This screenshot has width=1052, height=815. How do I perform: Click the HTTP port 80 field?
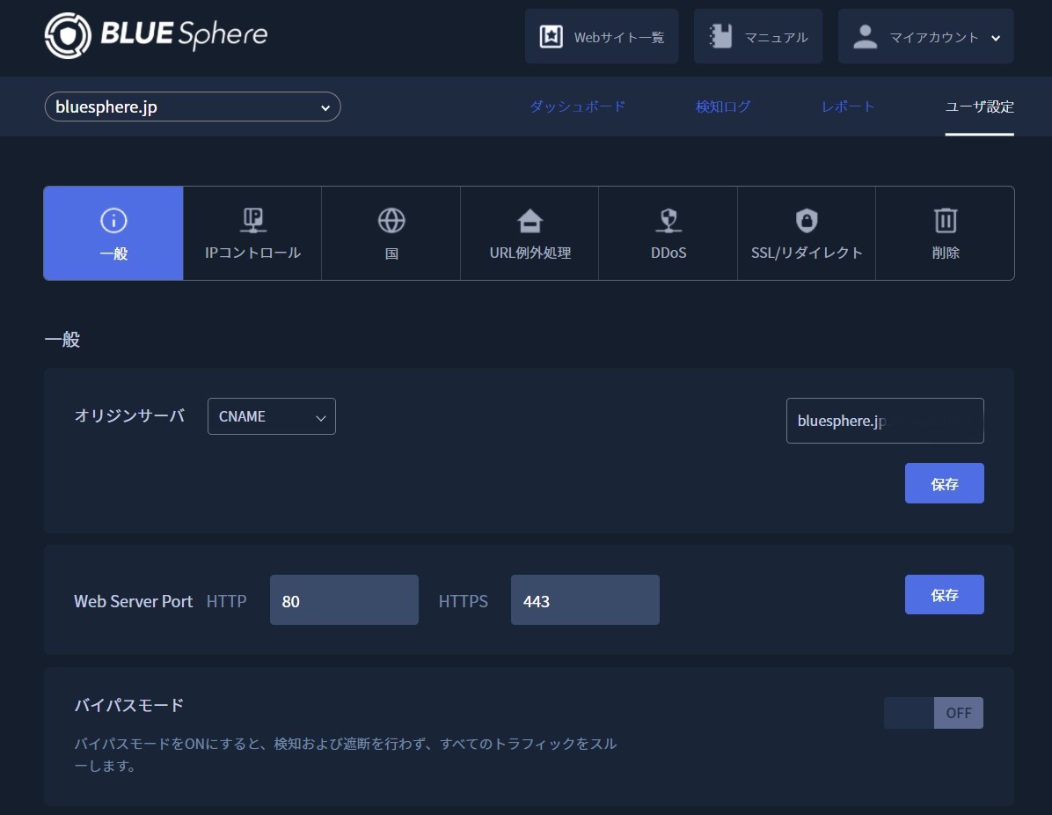[x=344, y=600]
